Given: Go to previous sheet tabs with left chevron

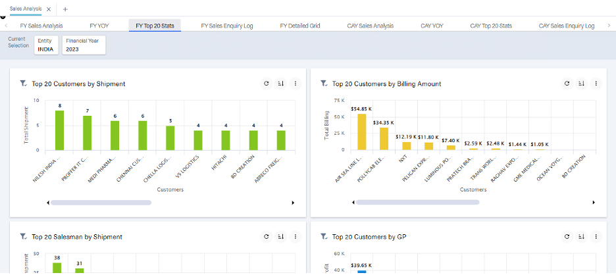Looking at the screenshot, I should (6, 26).
